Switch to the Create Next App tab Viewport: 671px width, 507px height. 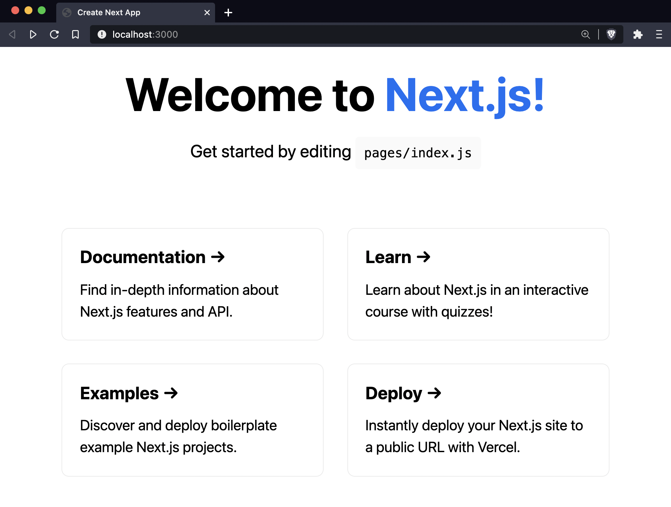point(109,12)
